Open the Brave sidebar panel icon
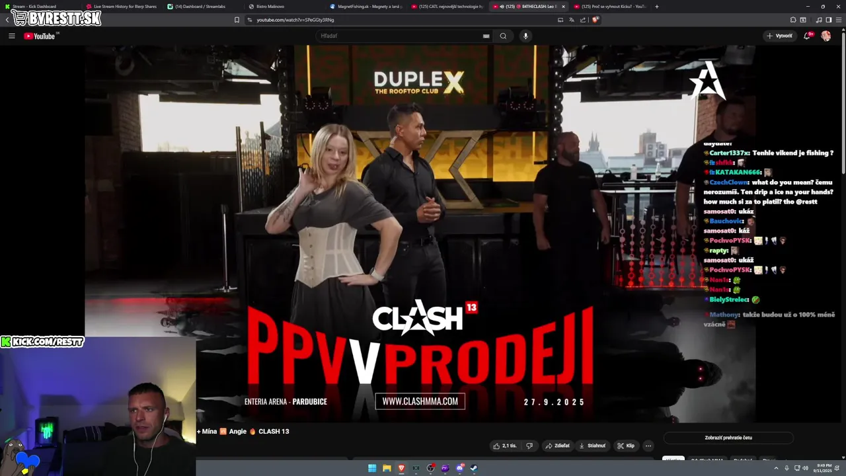 829,20
